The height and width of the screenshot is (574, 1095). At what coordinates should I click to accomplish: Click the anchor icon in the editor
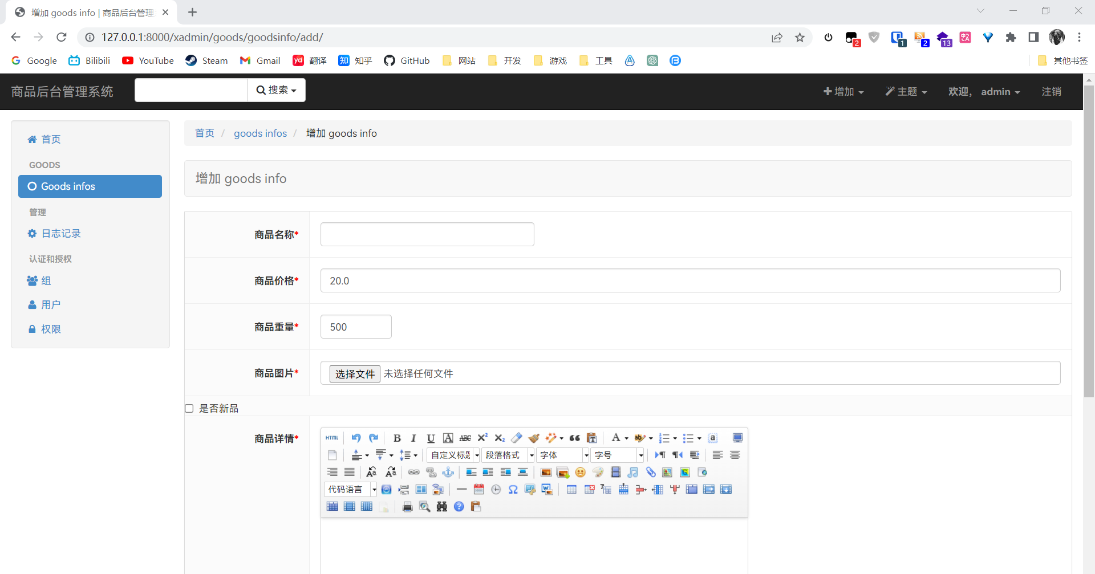[448, 472]
